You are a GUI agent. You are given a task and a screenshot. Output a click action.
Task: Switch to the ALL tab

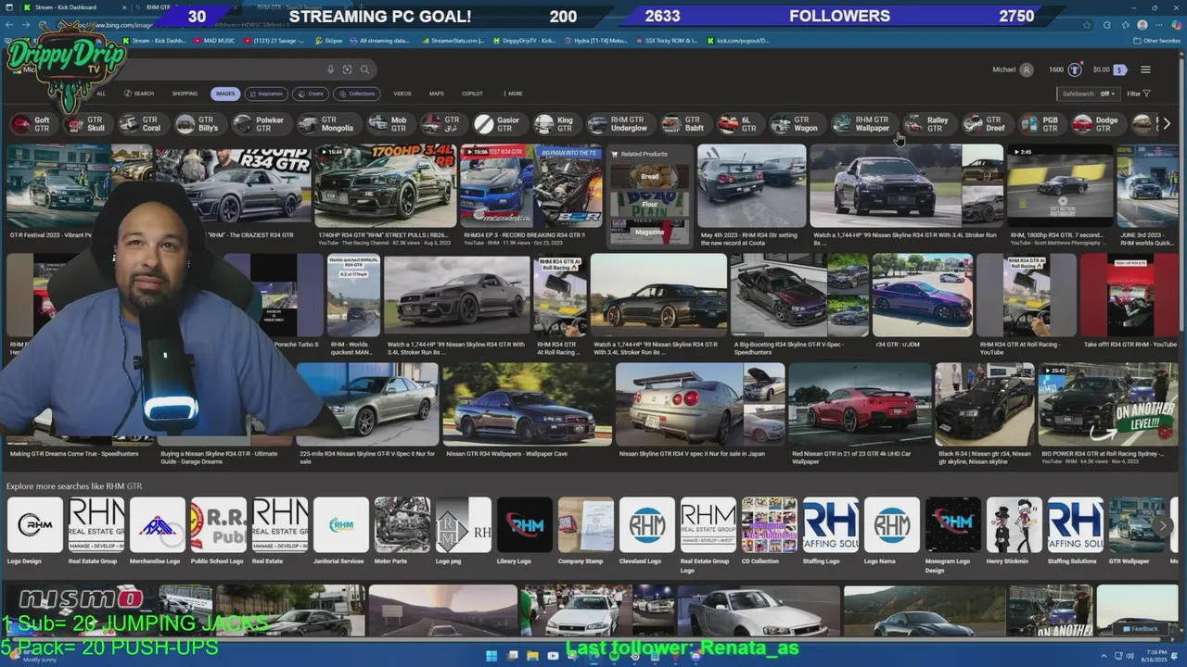(101, 94)
